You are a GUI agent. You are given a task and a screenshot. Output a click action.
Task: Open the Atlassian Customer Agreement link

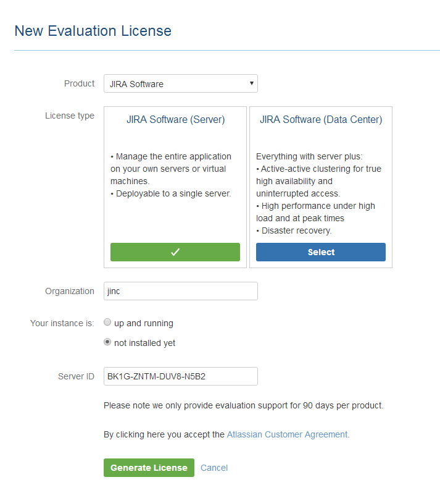pyautogui.click(x=288, y=434)
